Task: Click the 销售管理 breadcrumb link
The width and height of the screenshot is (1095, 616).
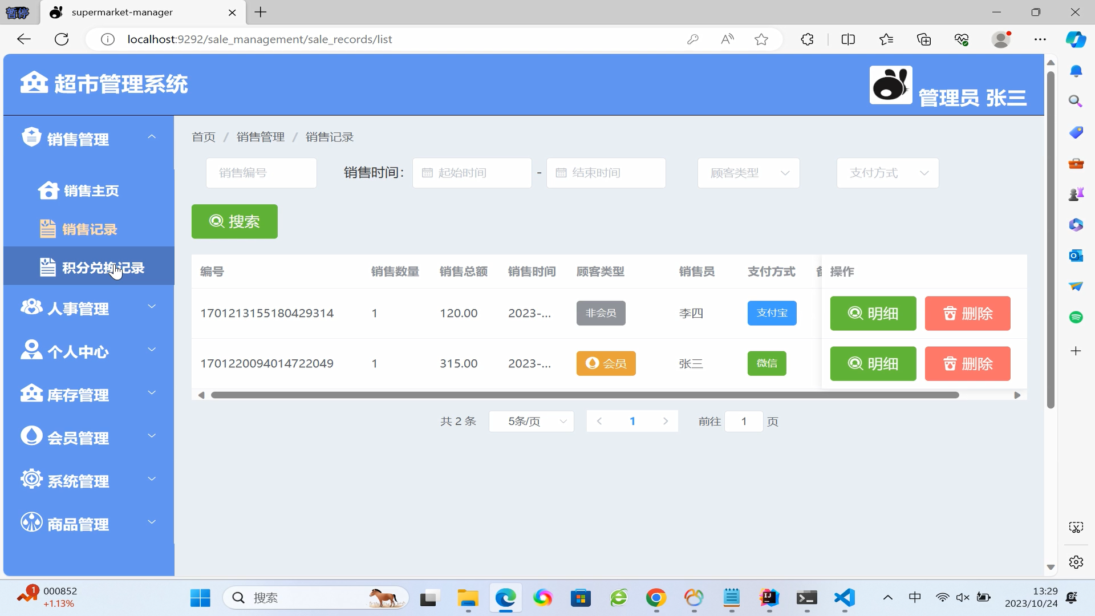Action: (260, 137)
